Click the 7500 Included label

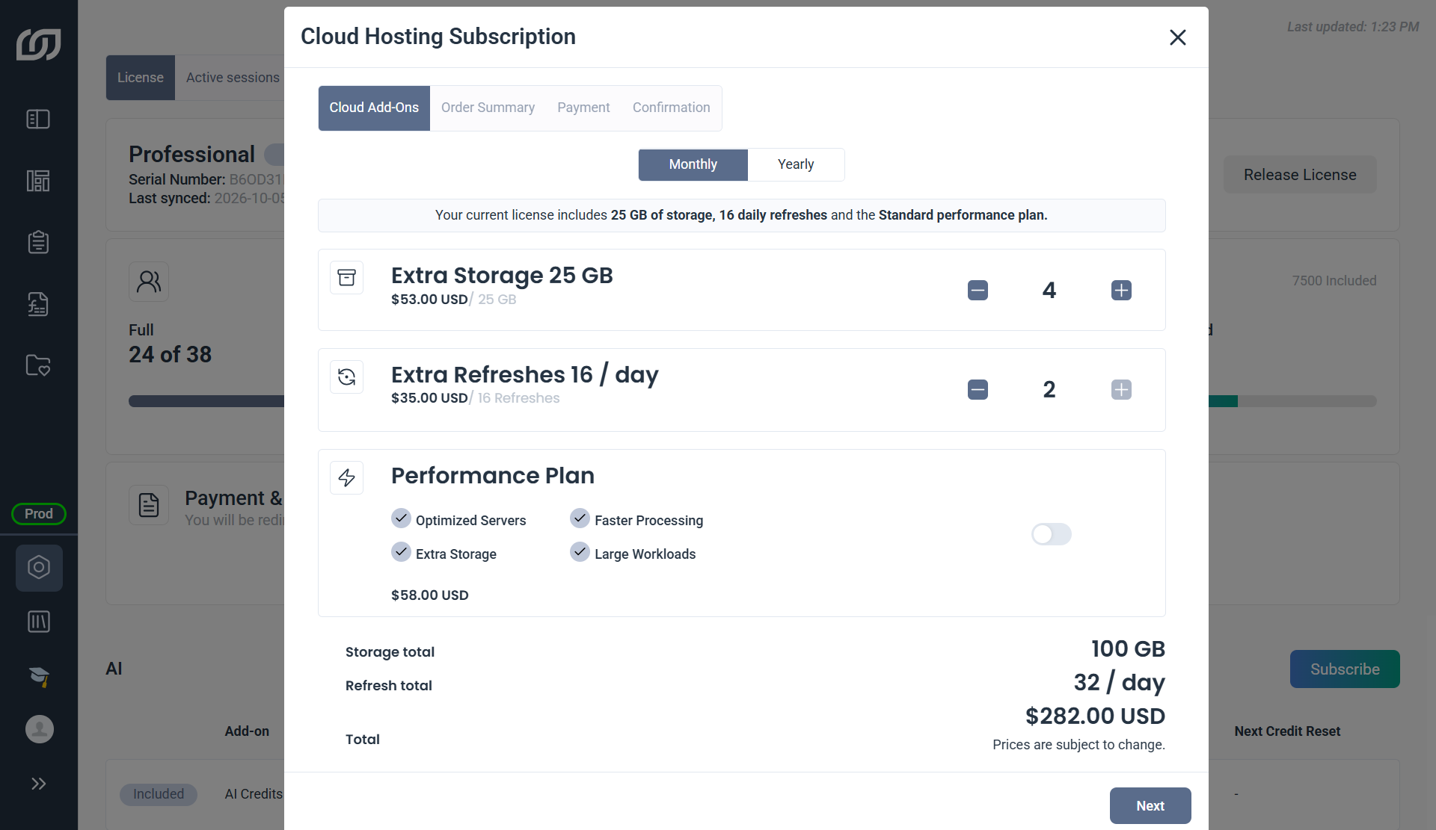click(1334, 281)
